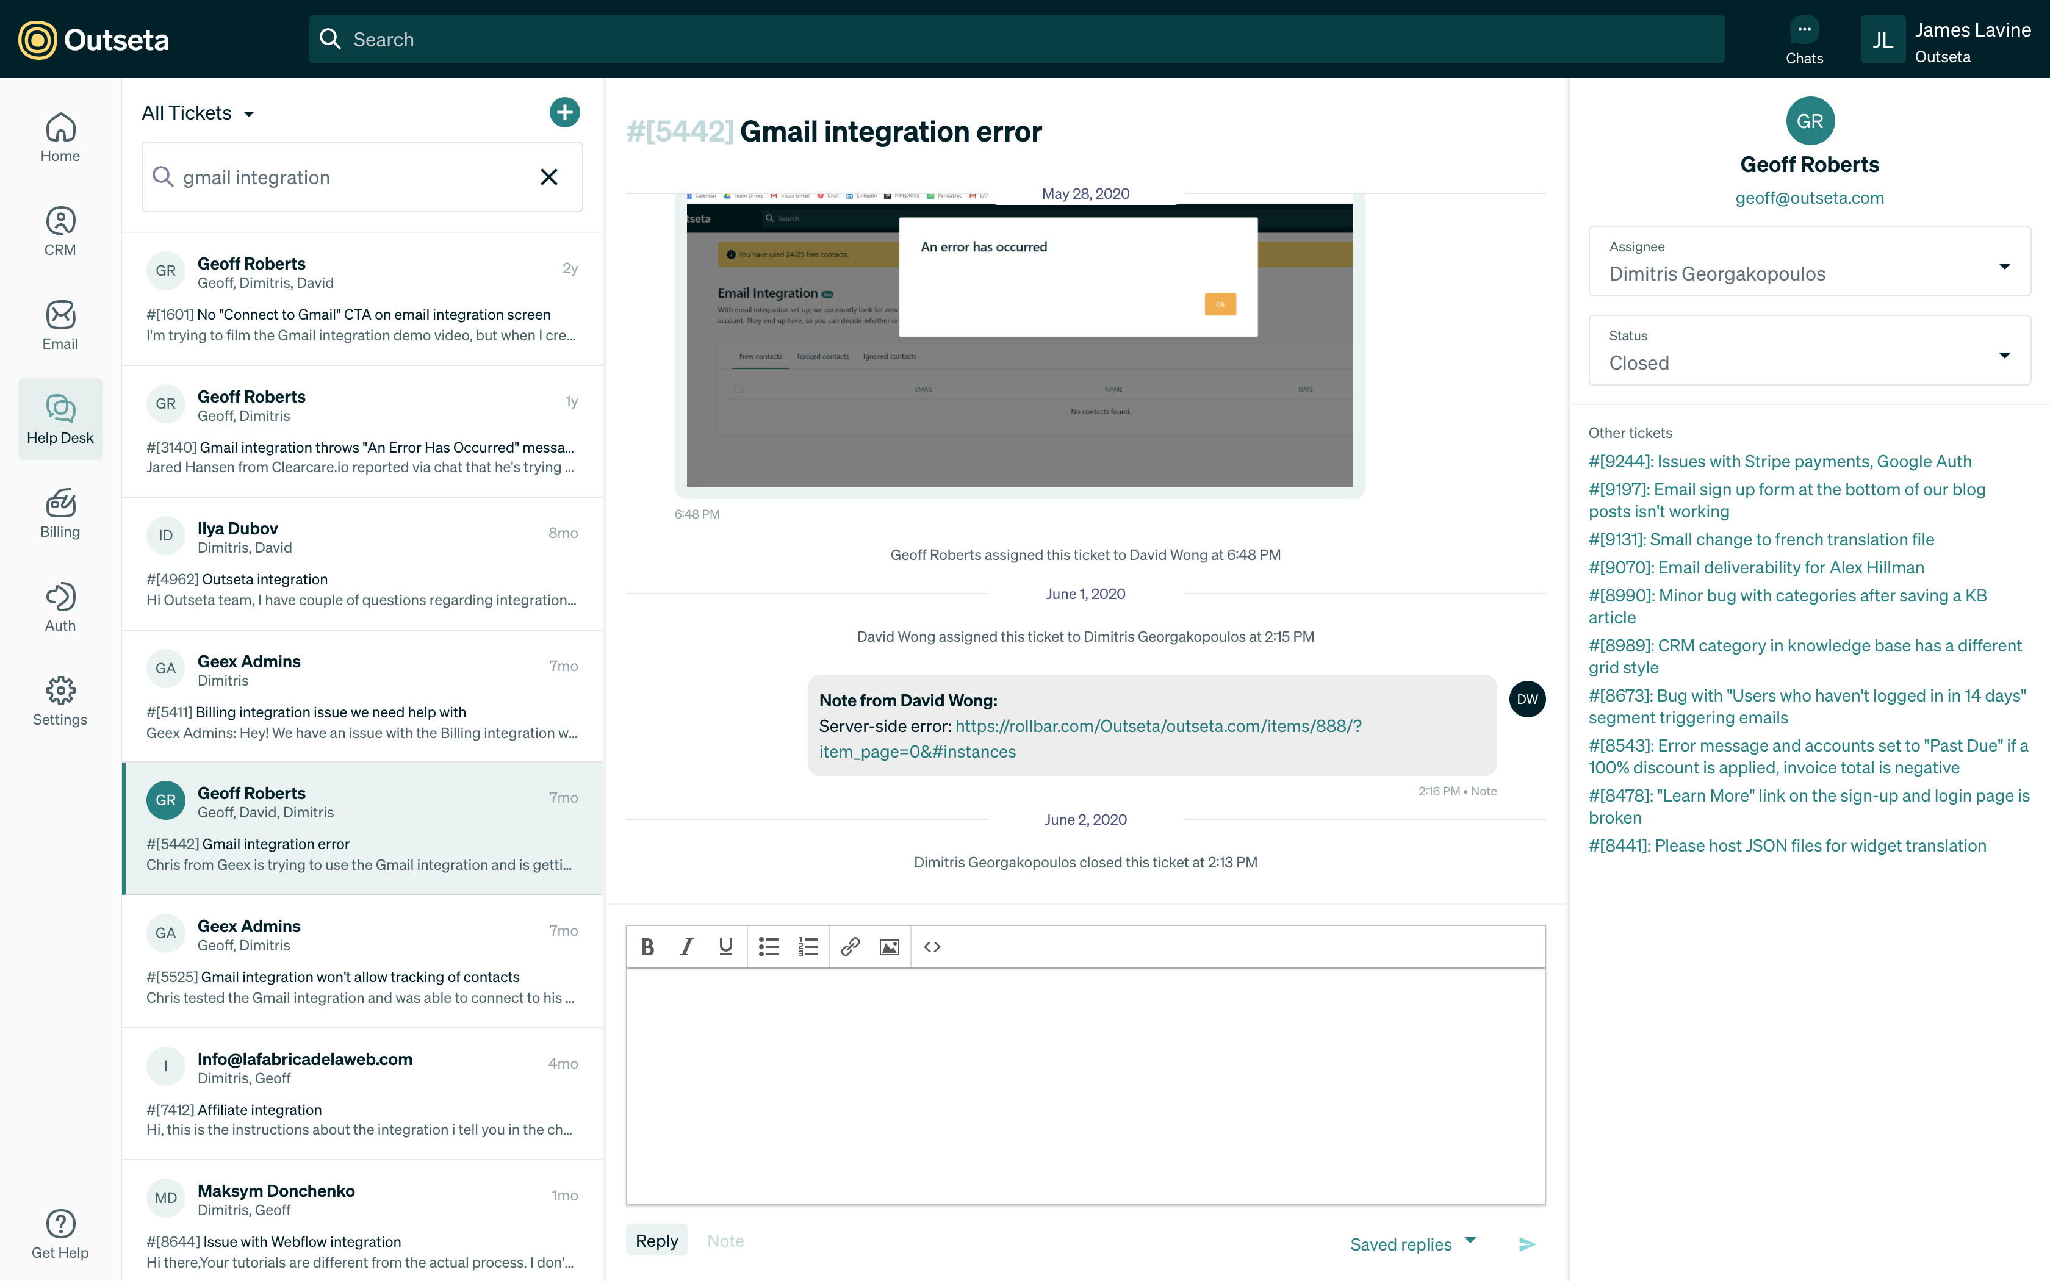Image resolution: width=2050 pixels, height=1281 pixels.
Task: Insert a bulleted list
Action: [768, 946]
